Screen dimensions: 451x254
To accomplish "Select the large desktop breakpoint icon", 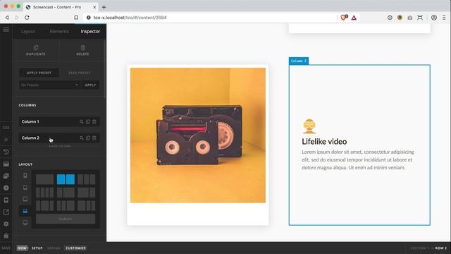I will point(25,223).
